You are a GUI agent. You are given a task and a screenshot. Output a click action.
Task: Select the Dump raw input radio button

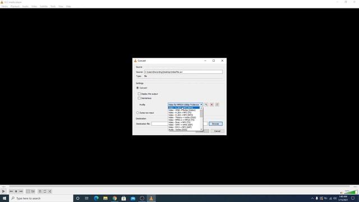point(137,113)
